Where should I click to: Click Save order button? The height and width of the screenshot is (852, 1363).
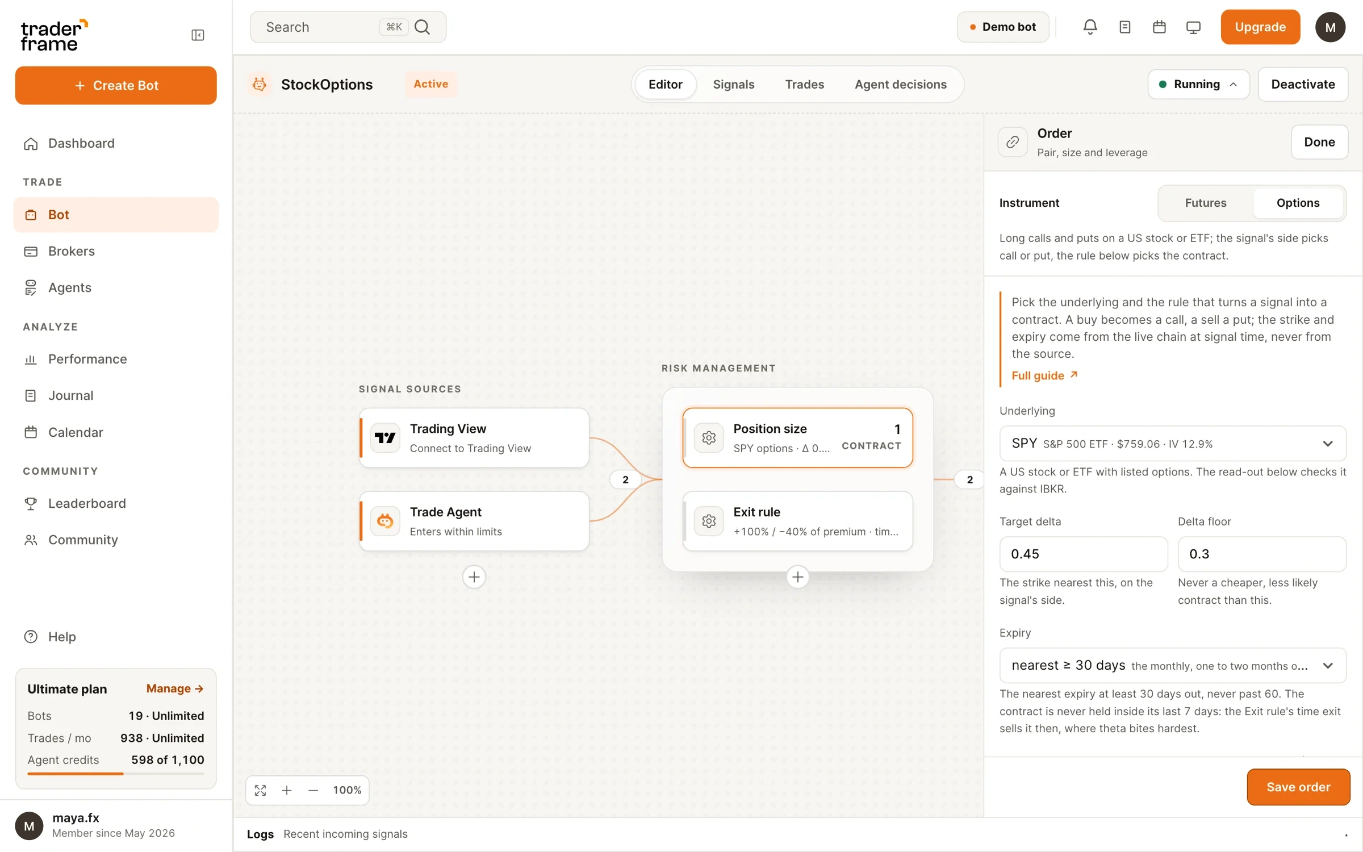(x=1298, y=787)
